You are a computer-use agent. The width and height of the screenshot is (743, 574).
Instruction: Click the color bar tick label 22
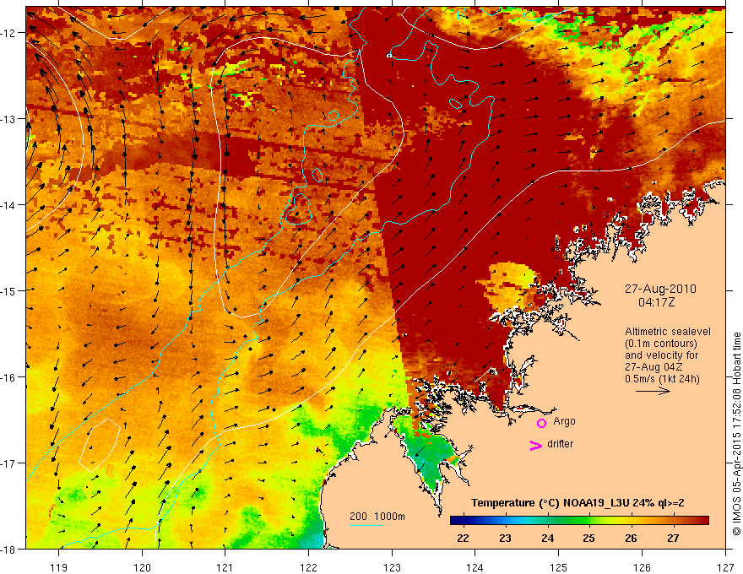coord(463,538)
